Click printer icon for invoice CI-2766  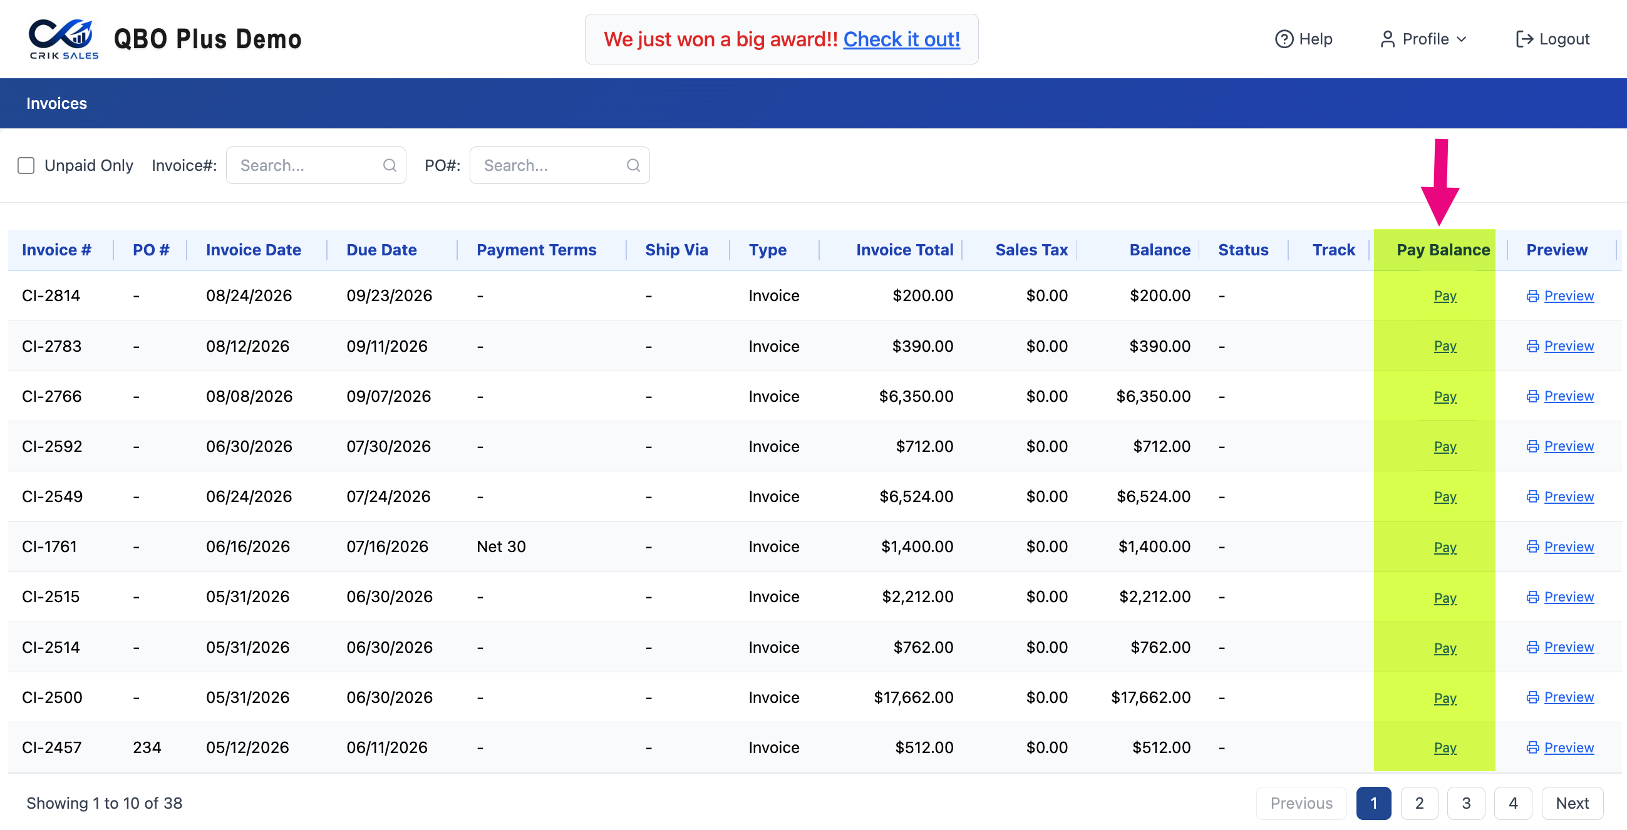[x=1532, y=396]
